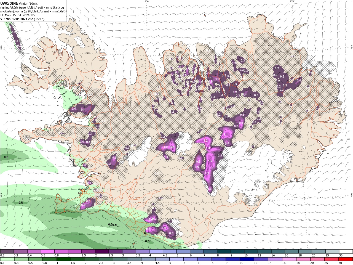
Task: Select the 'VT: Mið. 17.04.2024 23Z (+59 h)' line
Action: coord(22,19)
